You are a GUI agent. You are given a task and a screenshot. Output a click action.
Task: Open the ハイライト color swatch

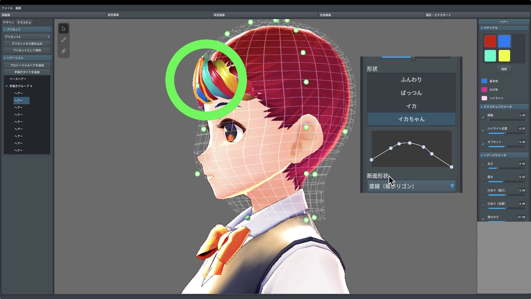coord(484,98)
